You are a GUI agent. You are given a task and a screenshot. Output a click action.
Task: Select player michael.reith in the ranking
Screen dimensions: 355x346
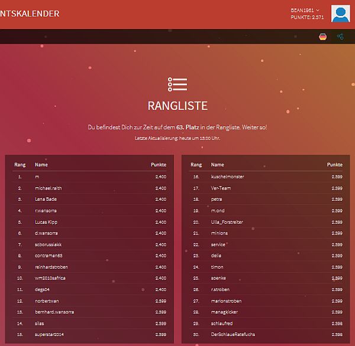[x=49, y=188]
